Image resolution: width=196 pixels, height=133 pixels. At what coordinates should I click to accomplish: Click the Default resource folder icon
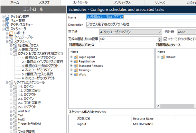[163, 57]
